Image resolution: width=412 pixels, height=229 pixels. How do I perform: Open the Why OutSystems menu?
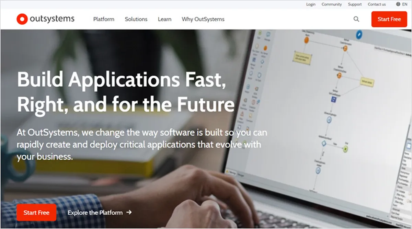[203, 19]
